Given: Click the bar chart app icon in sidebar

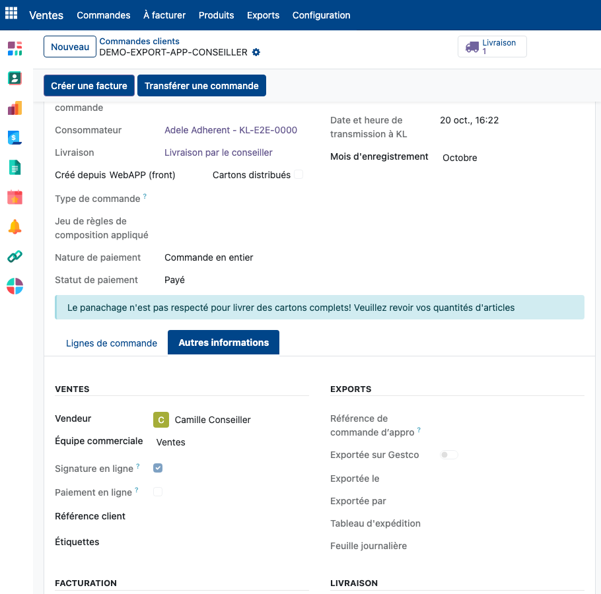Looking at the screenshot, I should coord(15,108).
